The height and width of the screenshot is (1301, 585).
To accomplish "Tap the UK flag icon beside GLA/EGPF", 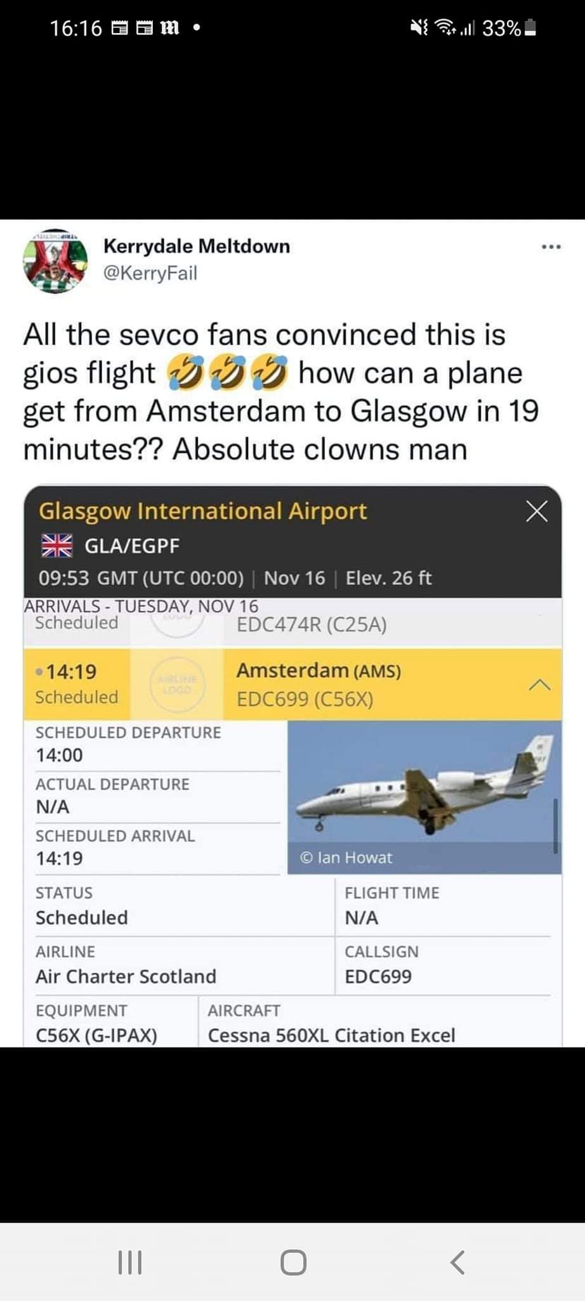I will (x=56, y=545).
